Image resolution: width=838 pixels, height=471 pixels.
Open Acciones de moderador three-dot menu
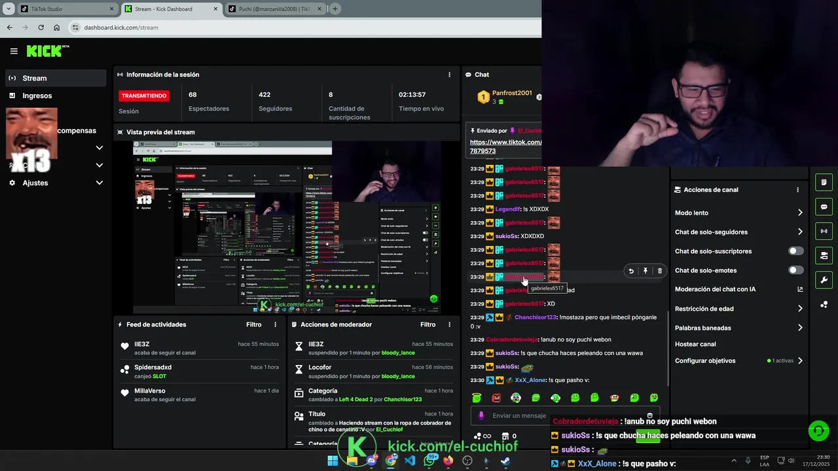pos(449,324)
